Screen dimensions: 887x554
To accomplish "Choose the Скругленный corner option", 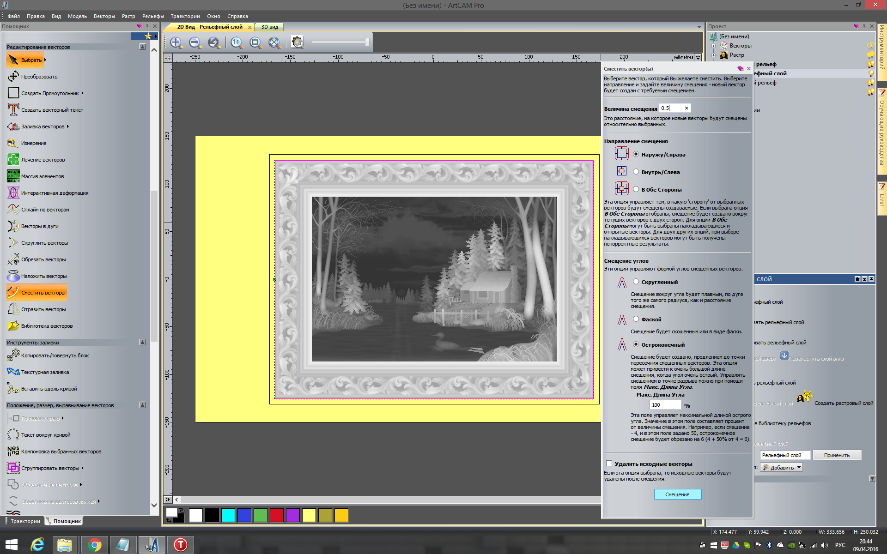I will [x=636, y=282].
